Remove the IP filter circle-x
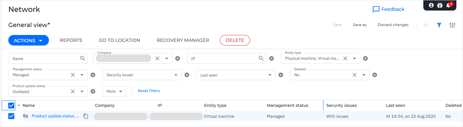The image size is (463, 127). (272, 58)
